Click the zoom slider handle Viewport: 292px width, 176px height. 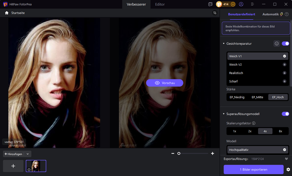tap(179, 153)
